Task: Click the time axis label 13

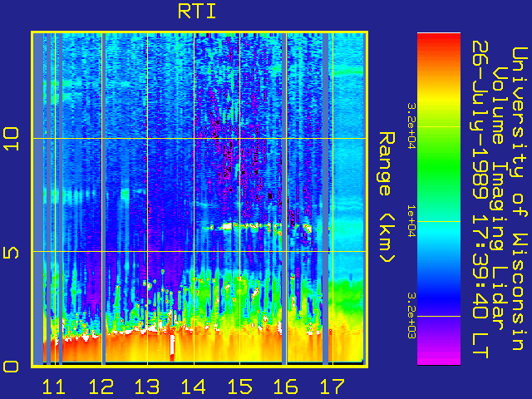Action: pyautogui.click(x=147, y=387)
